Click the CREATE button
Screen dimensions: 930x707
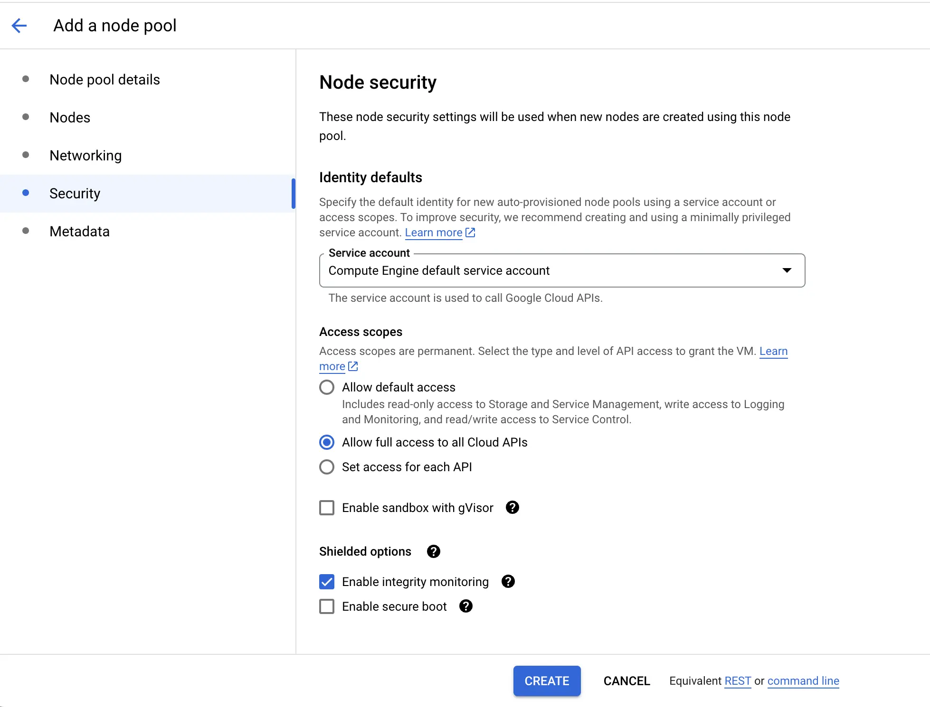[547, 681]
